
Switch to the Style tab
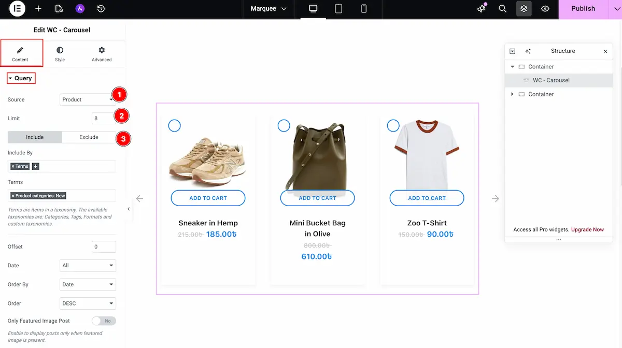(60, 53)
